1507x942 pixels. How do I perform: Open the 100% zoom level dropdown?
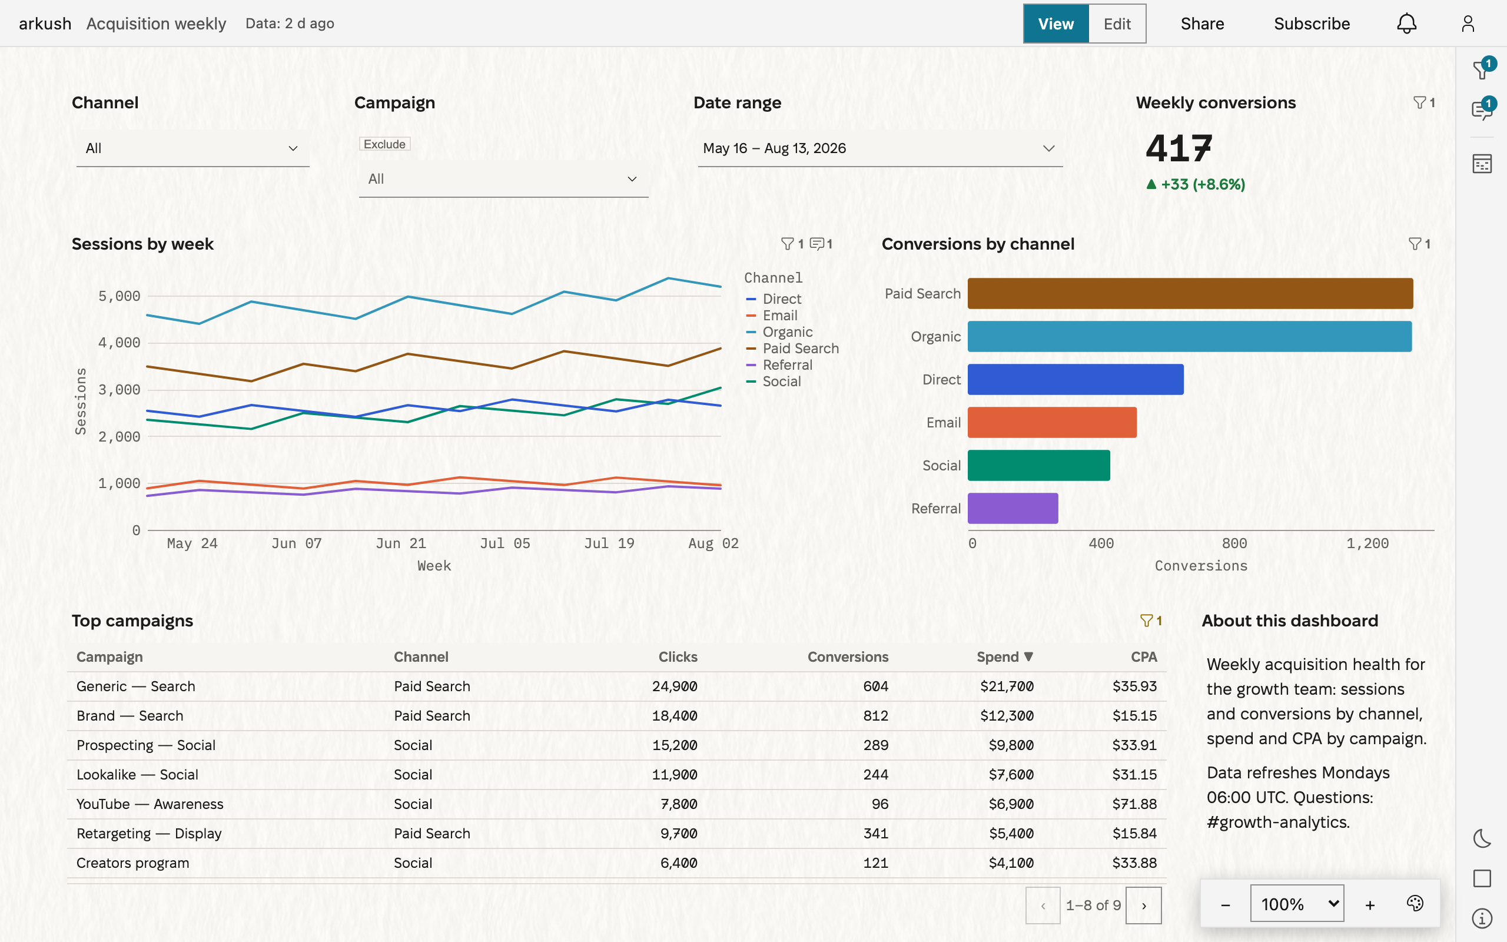1297,903
